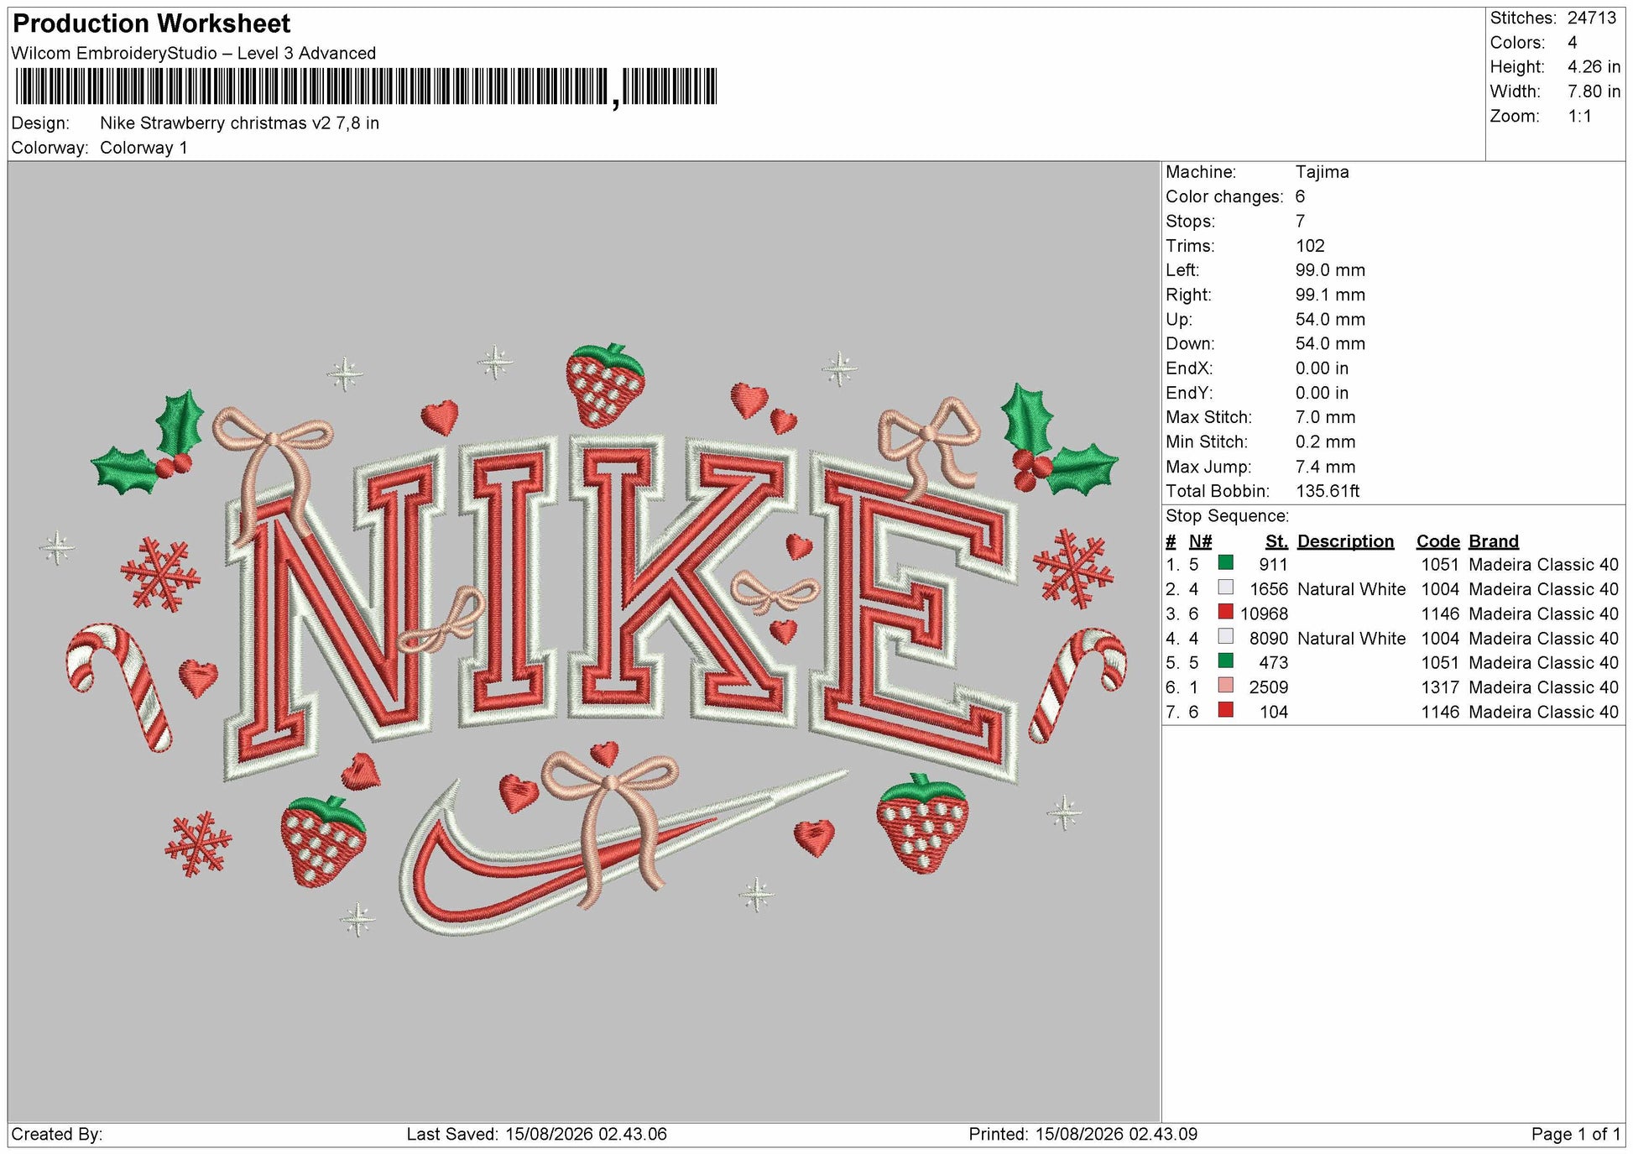Click the white swatch beside 8090 stitches
1633x1154 pixels.
click(1226, 636)
